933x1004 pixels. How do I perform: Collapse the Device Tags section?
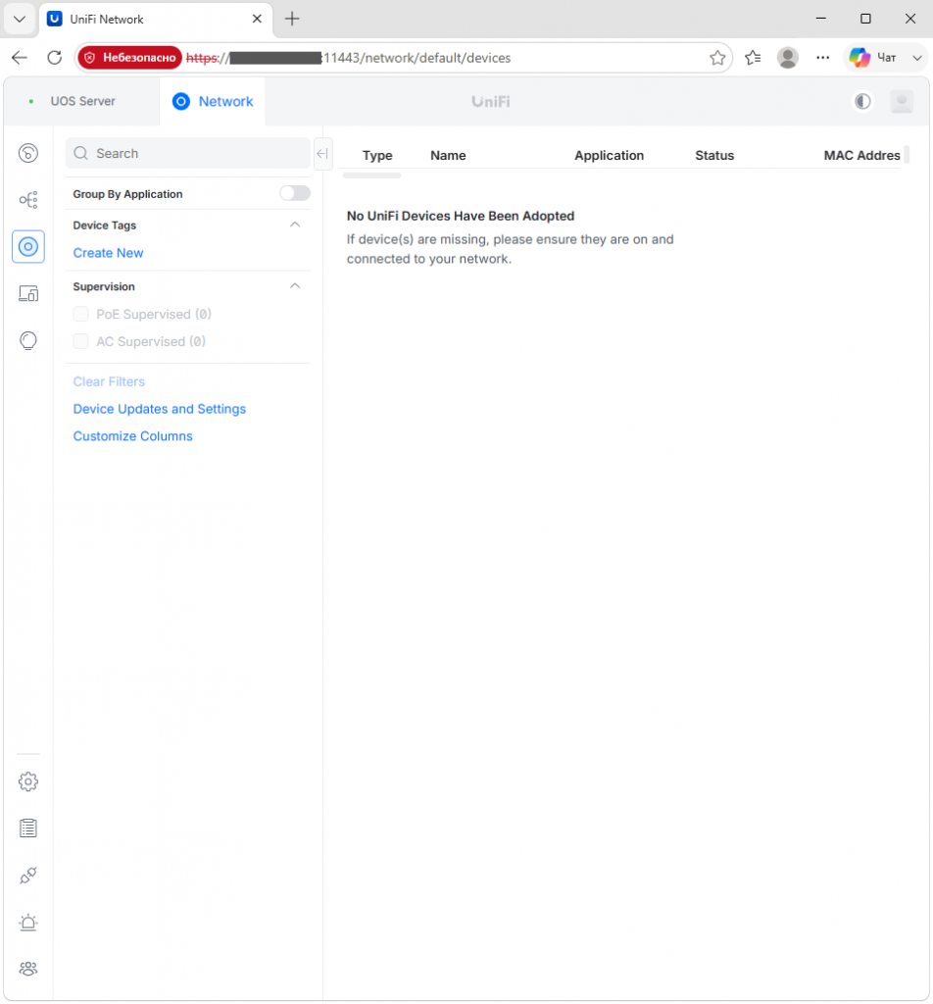tap(295, 225)
